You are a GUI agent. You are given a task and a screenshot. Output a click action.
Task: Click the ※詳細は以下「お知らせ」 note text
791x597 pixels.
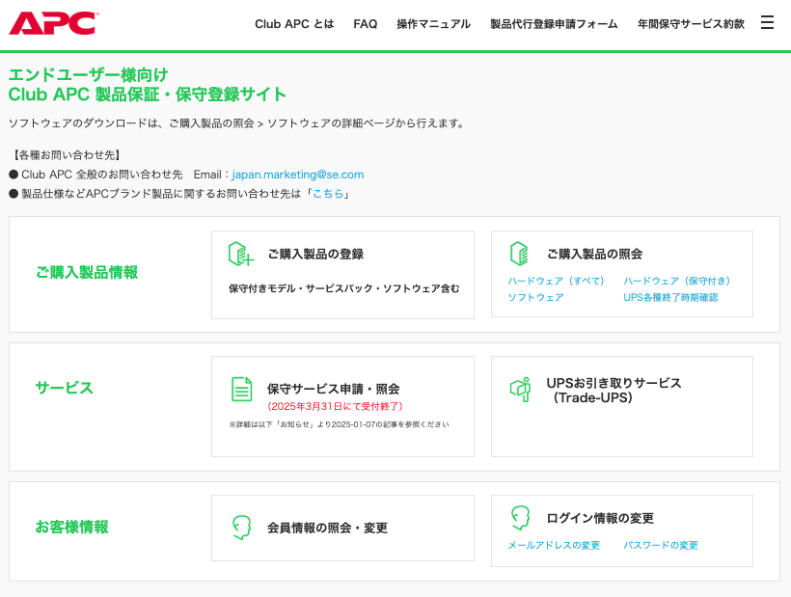(339, 424)
